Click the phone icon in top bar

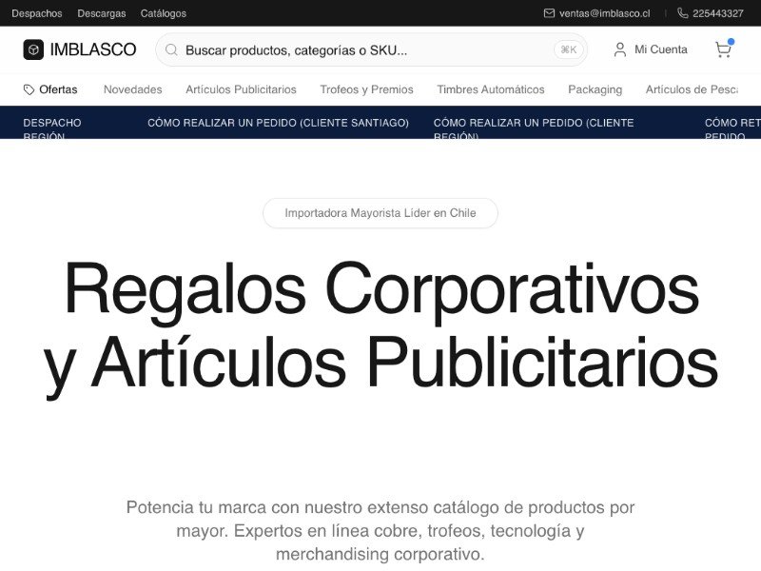[x=683, y=13]
